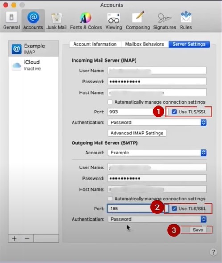Viewport: 222px width, 263px height.
Task: Open the Signatures preferences pane
Action: coord(164,21)
